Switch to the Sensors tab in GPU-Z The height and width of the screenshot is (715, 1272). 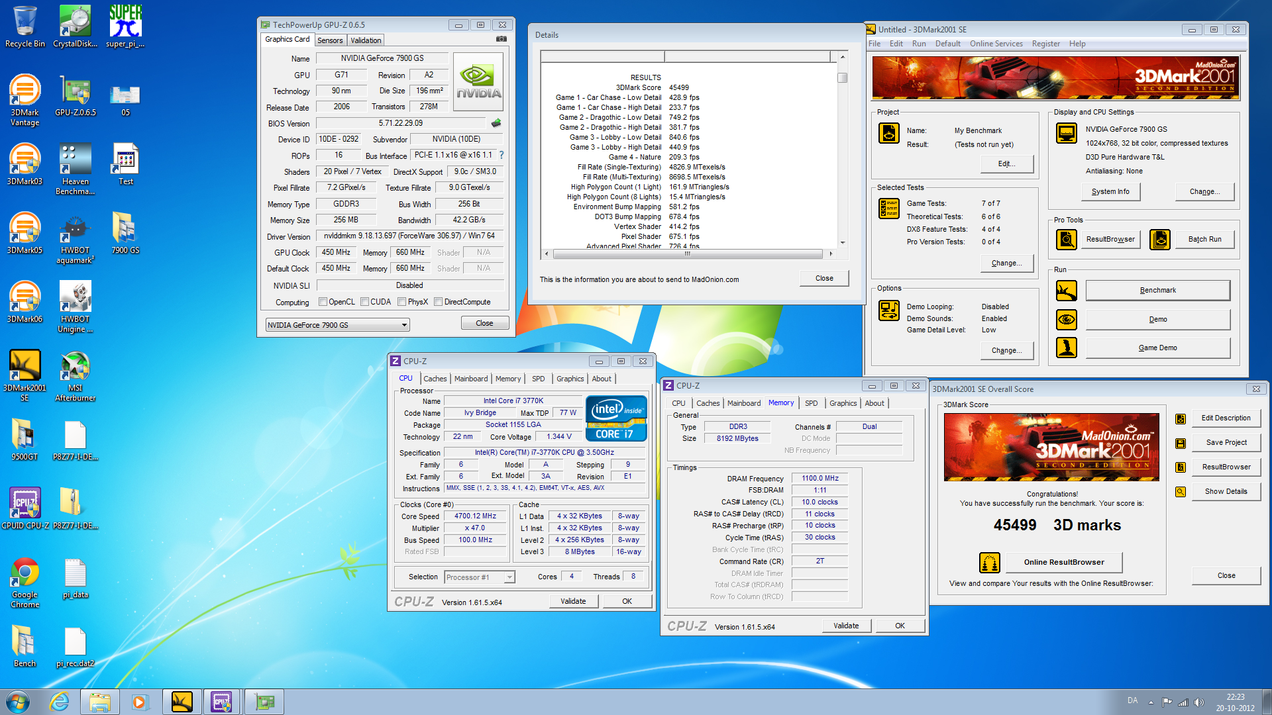point(330,40)
